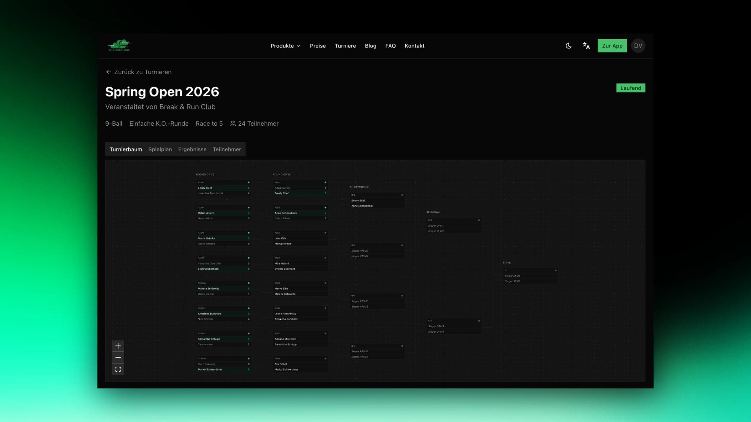This screenshot has width=751, height=422.
Task: Zoom in the bracket with plus icon
Action: 118,346
